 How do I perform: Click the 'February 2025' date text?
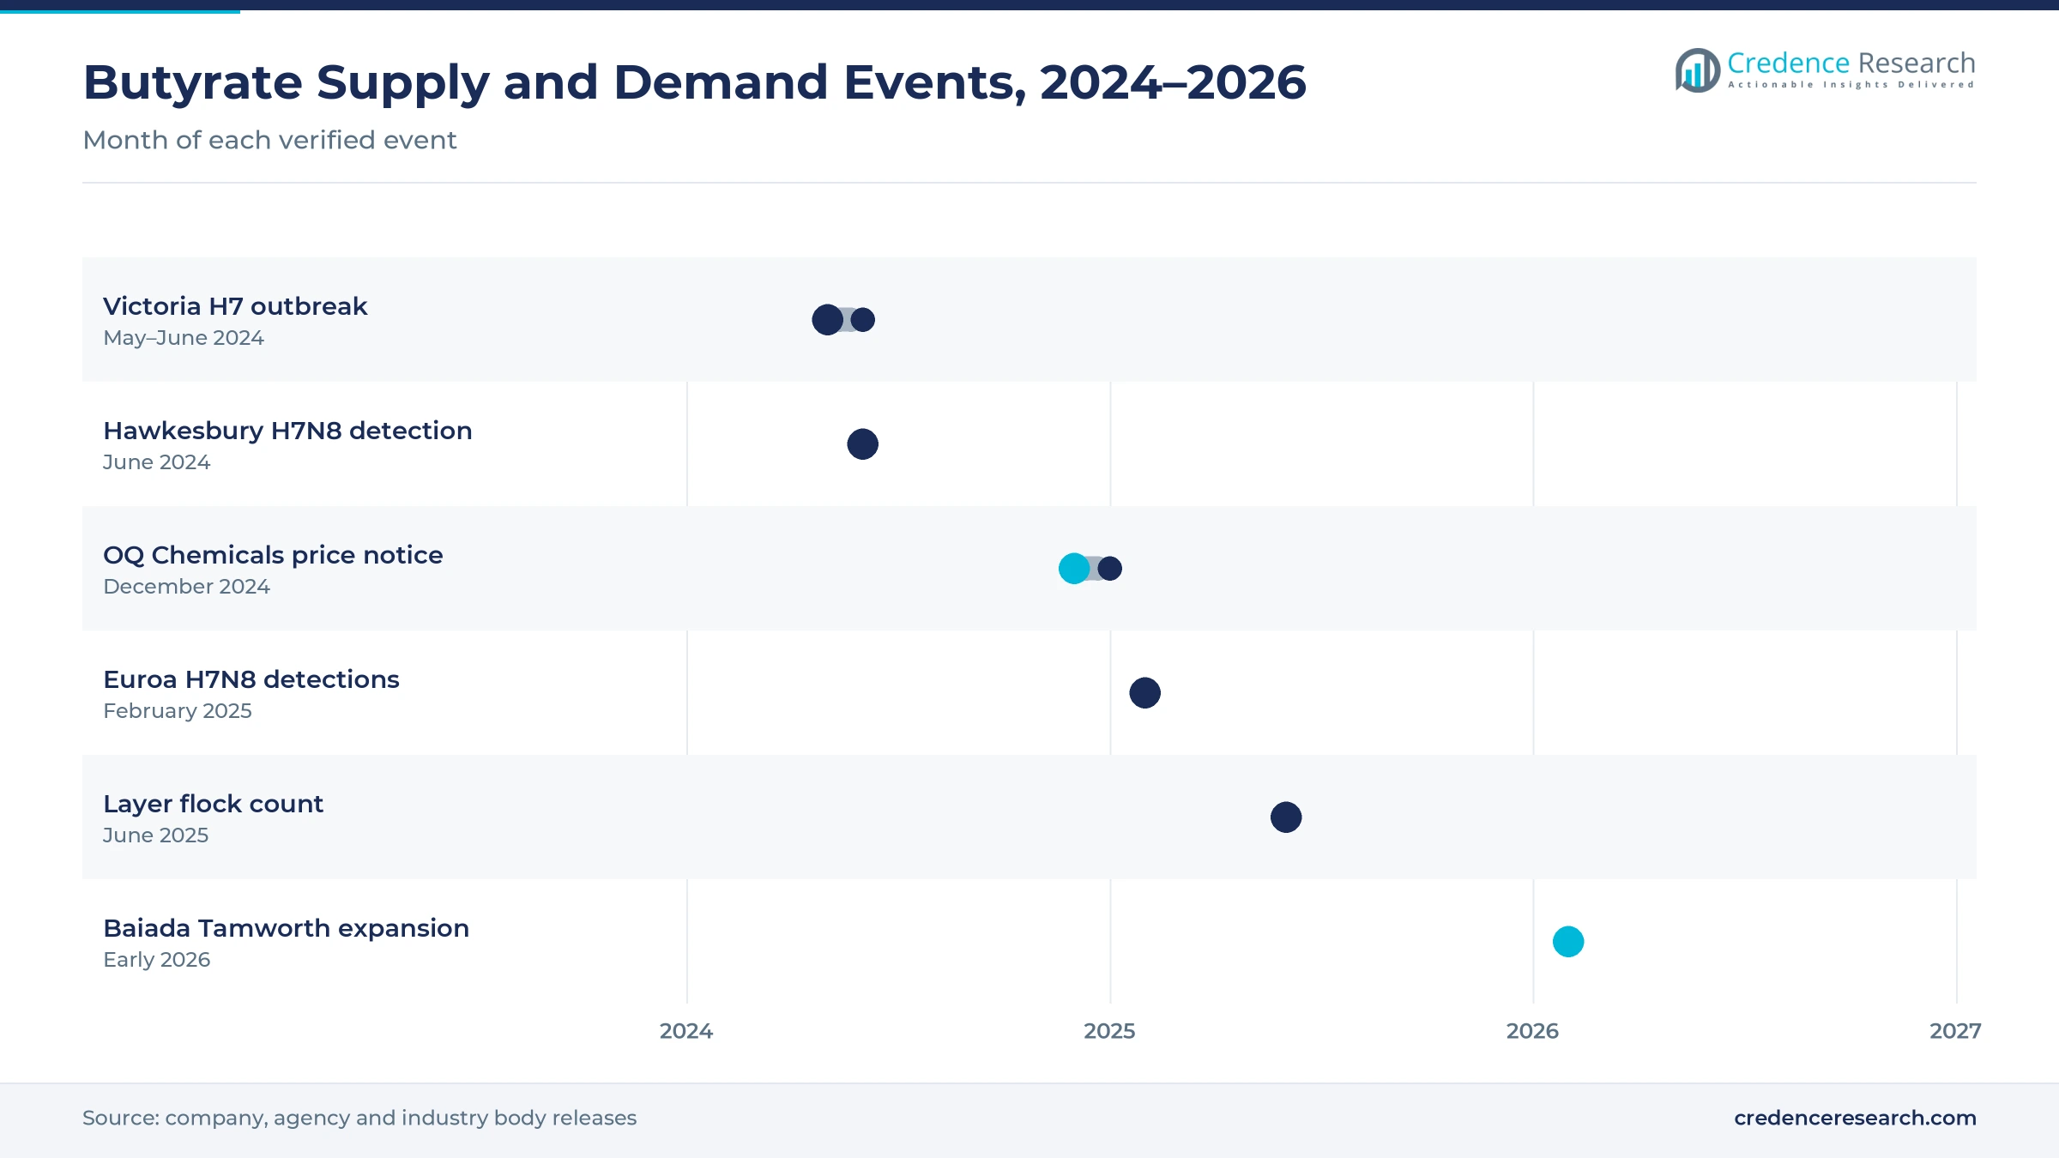[x=178, y=711]
